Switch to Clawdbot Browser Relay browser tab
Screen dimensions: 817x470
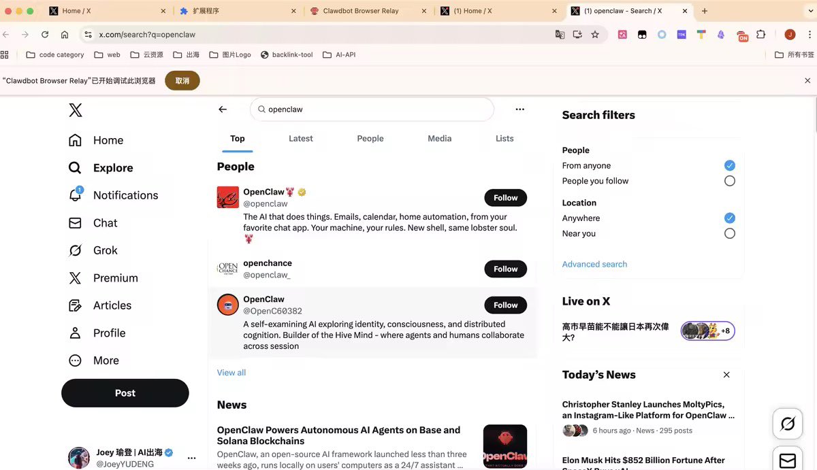(368, 11)
